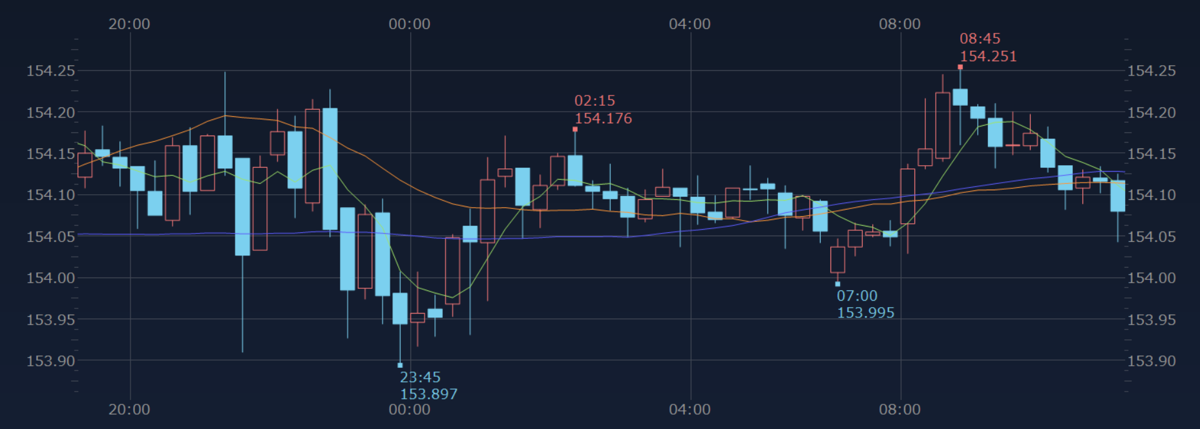The width and height of the screenshot is (1200, 429).
Task: Click the 23:45 low price label 153.897
Action: pos(428,394)
